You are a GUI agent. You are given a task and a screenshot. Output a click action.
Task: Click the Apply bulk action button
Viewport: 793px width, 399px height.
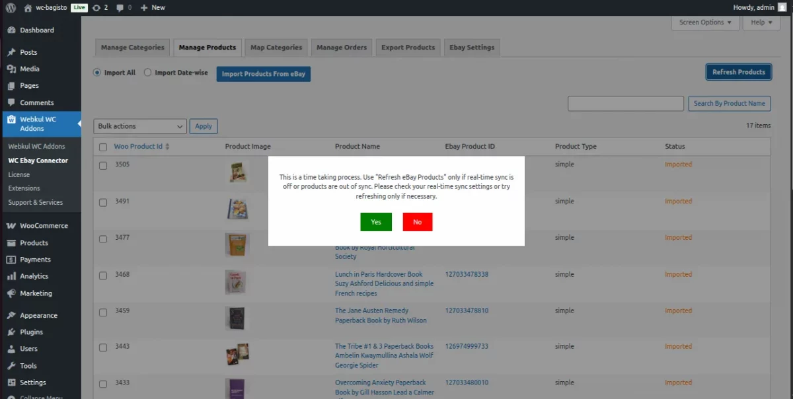pyautogui.click(x=204, y=126)
